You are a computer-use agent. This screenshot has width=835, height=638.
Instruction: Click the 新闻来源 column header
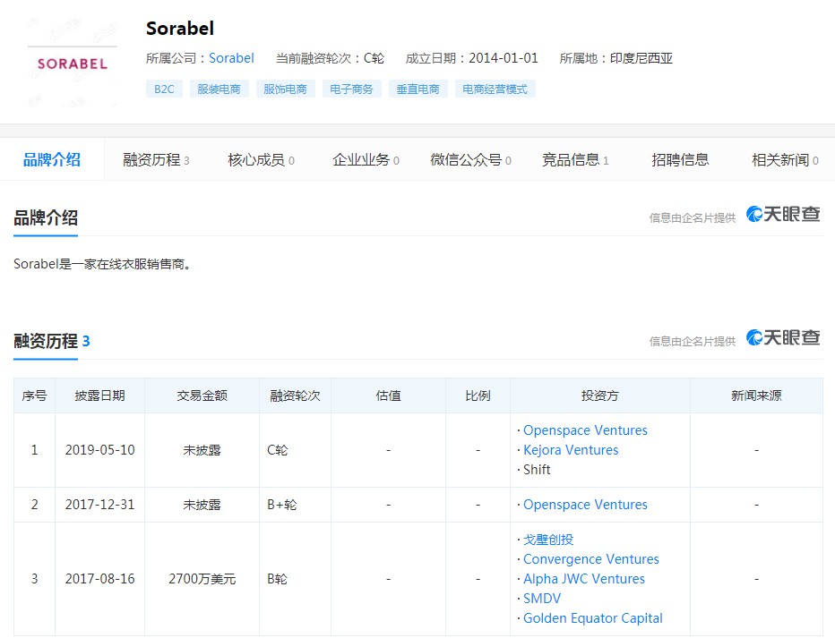point(756,396)
